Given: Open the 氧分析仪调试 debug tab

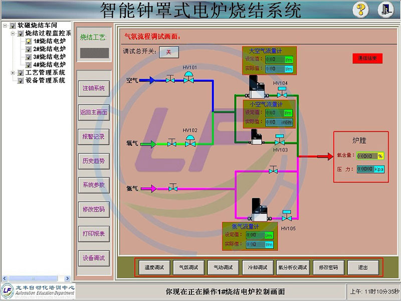Looking at the screenshot, I should pyautogui.click(x=292, y=267).
